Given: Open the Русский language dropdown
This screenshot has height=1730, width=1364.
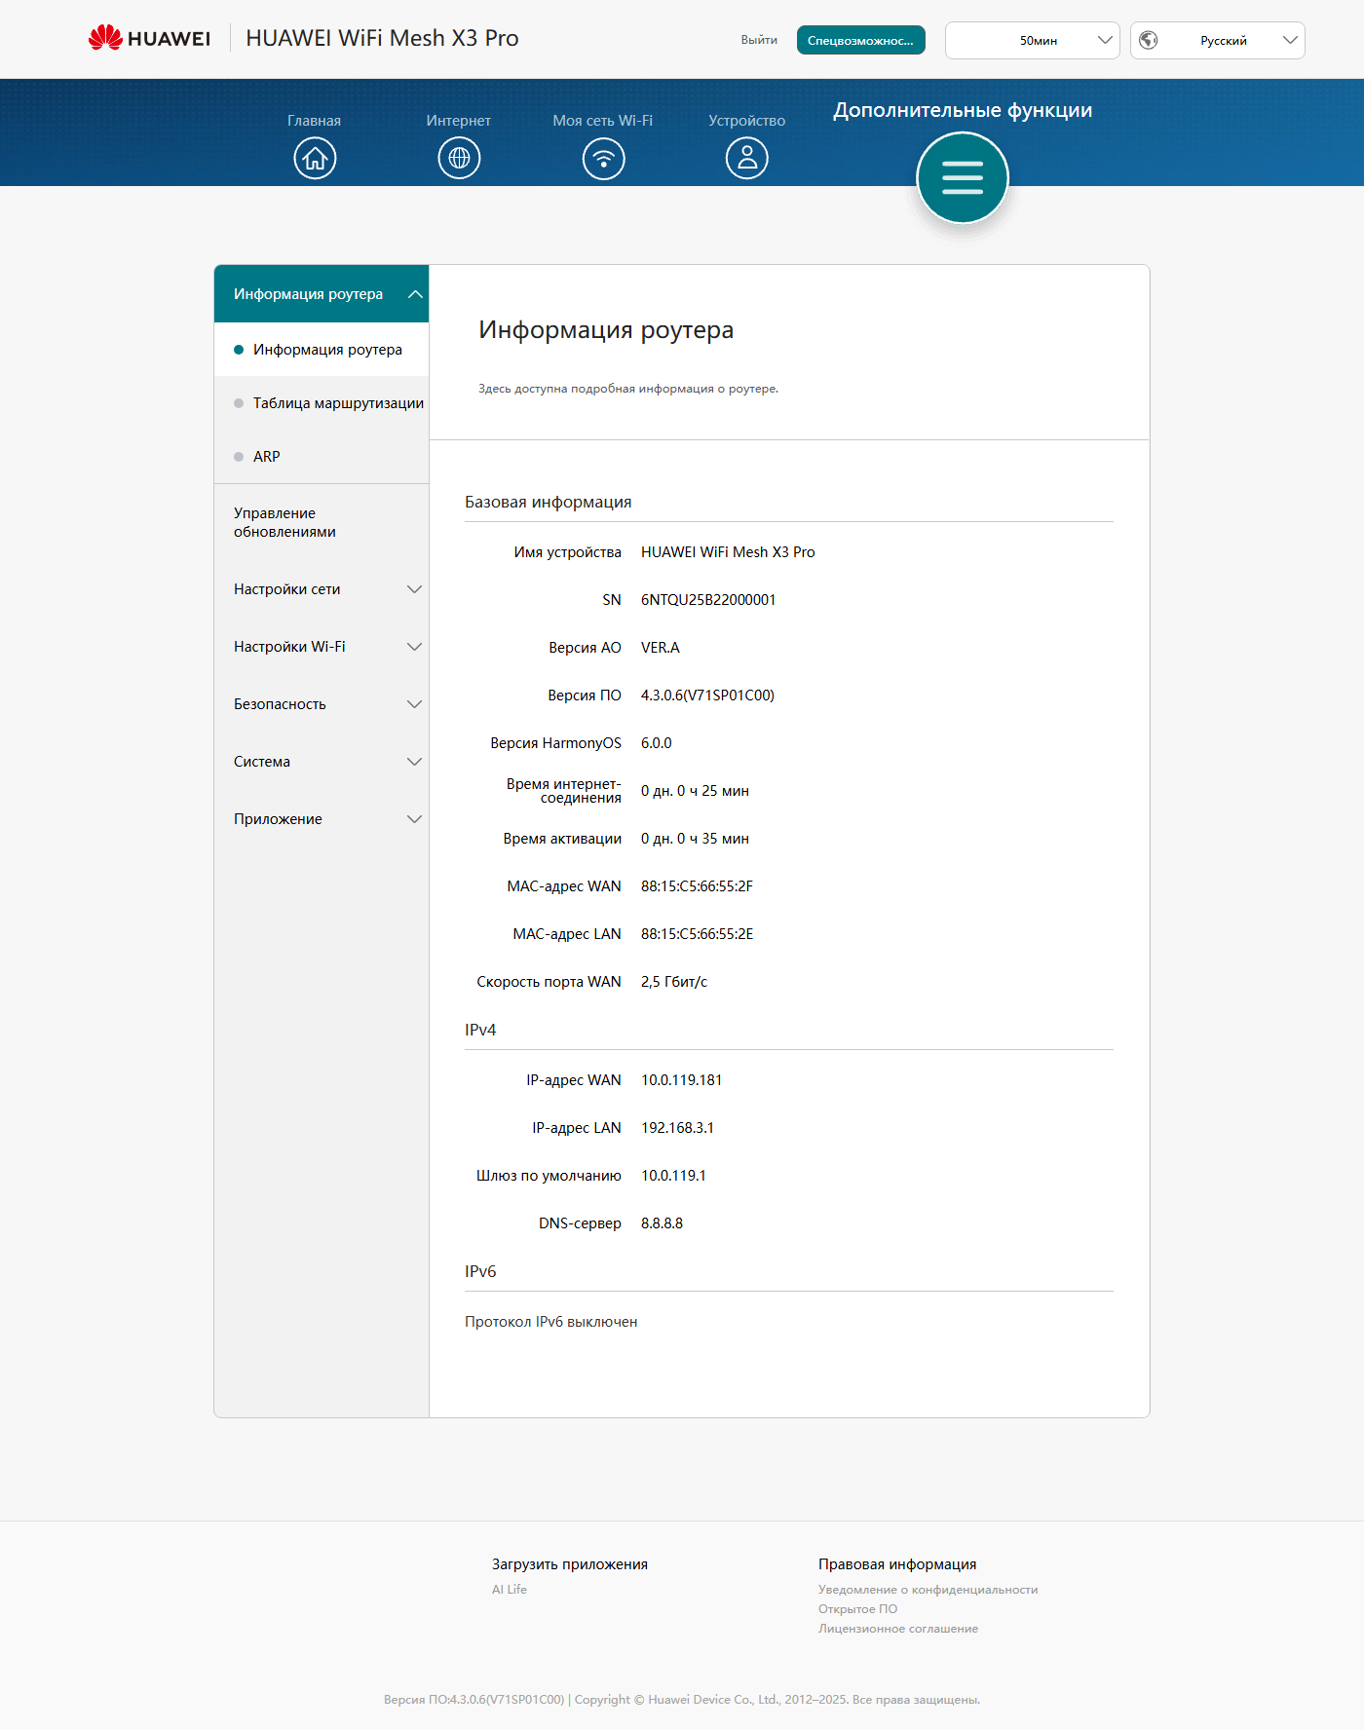Looking at the screenshot, I should pyautogui.click(x=1218, y=40).
